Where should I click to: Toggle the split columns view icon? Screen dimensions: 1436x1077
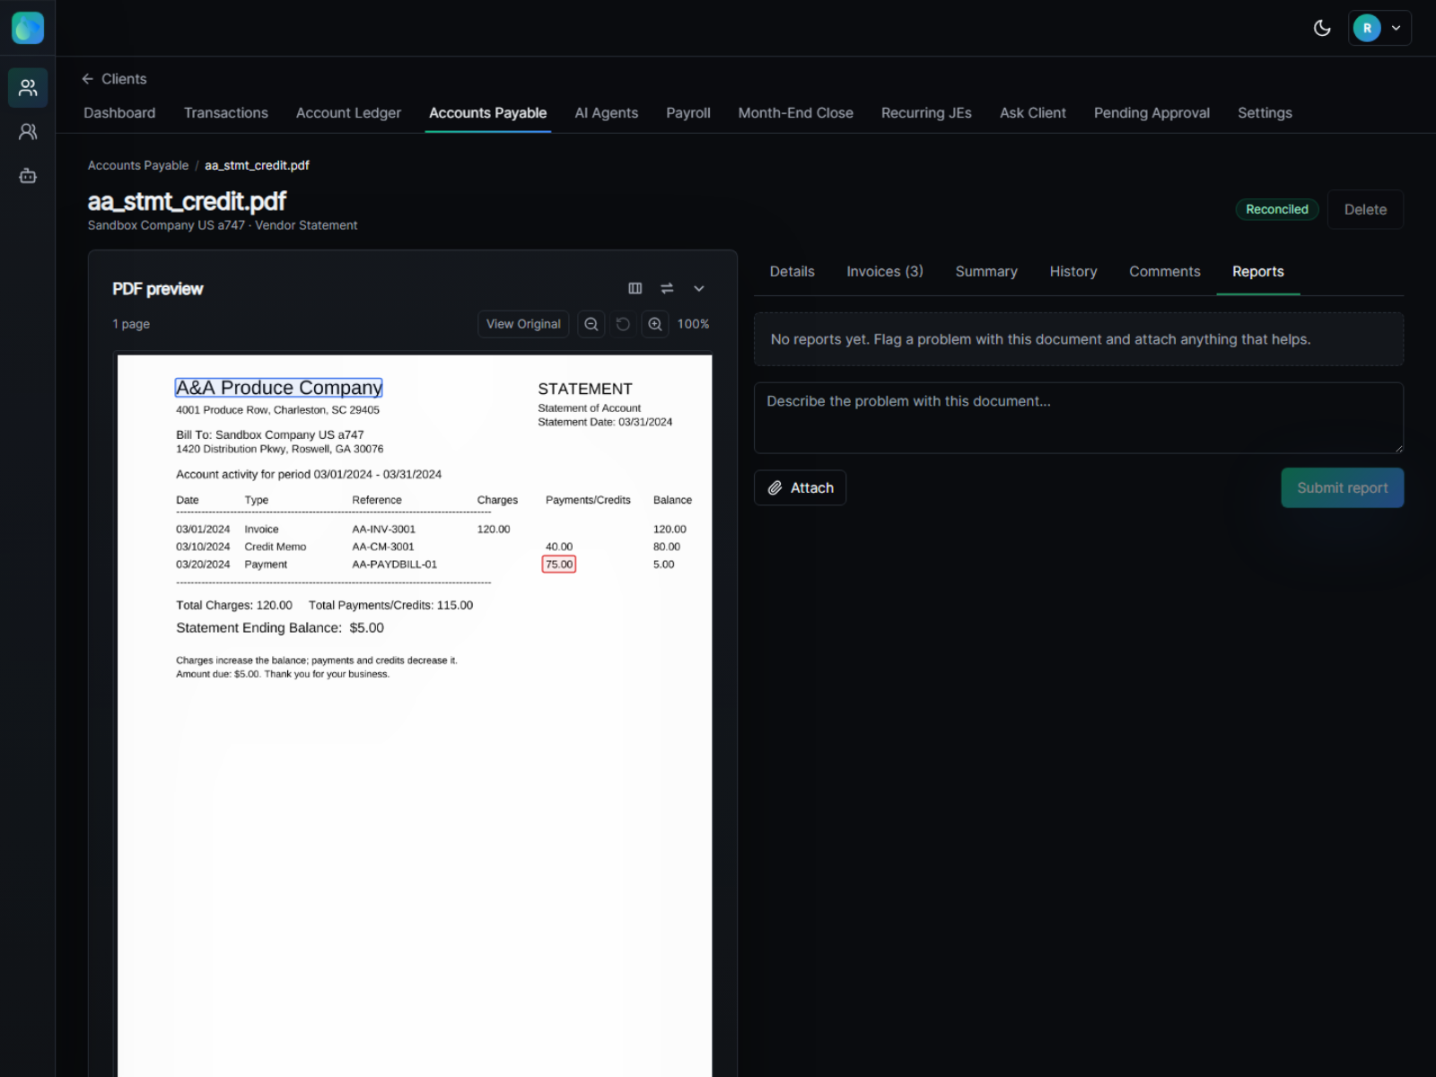635,288
